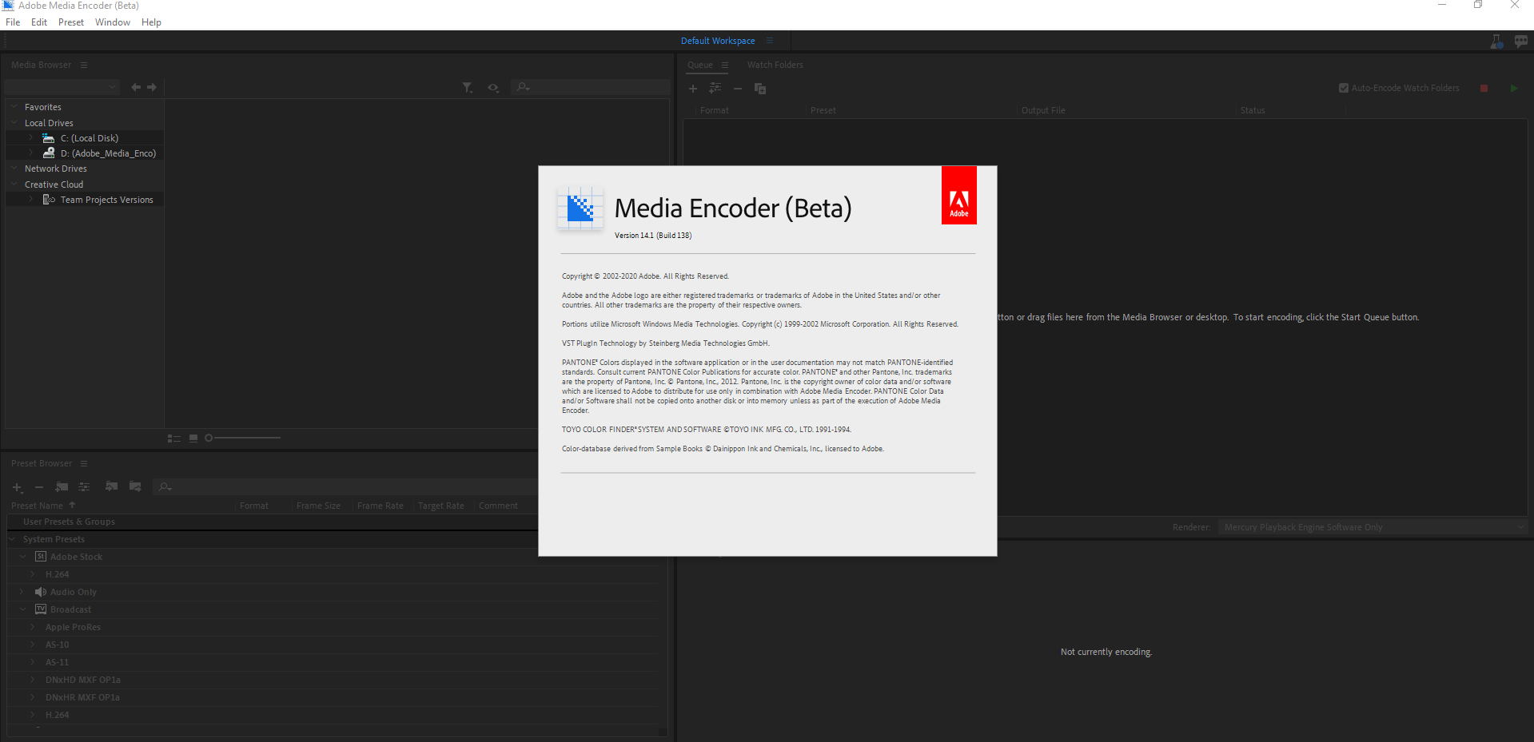Viewport: 1534px width, 742px height.
Task: Open the Media Browser panel menu
Action: click(84, 65)
